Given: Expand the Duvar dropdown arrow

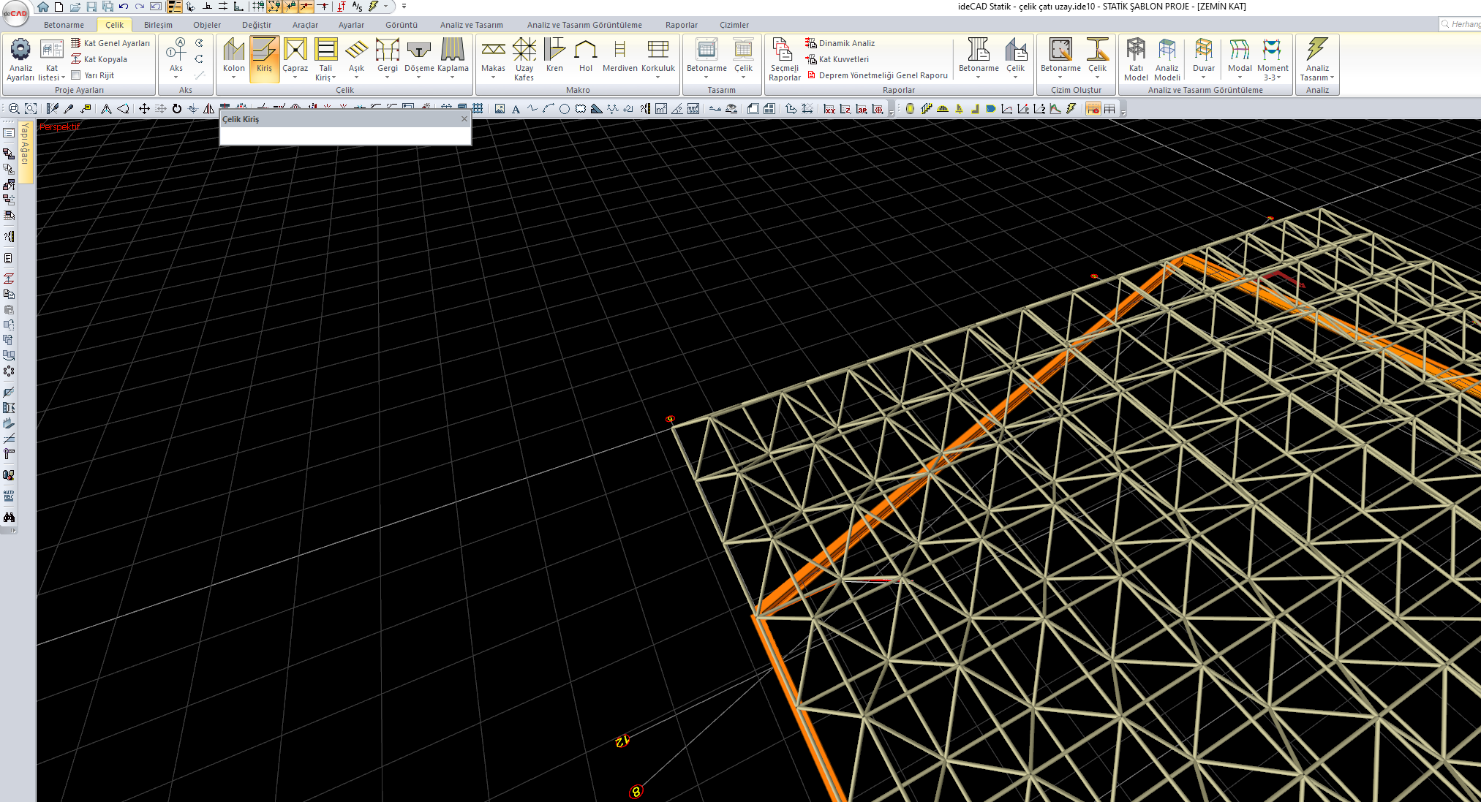Looking at the screenshot, I should point(1203,77).
